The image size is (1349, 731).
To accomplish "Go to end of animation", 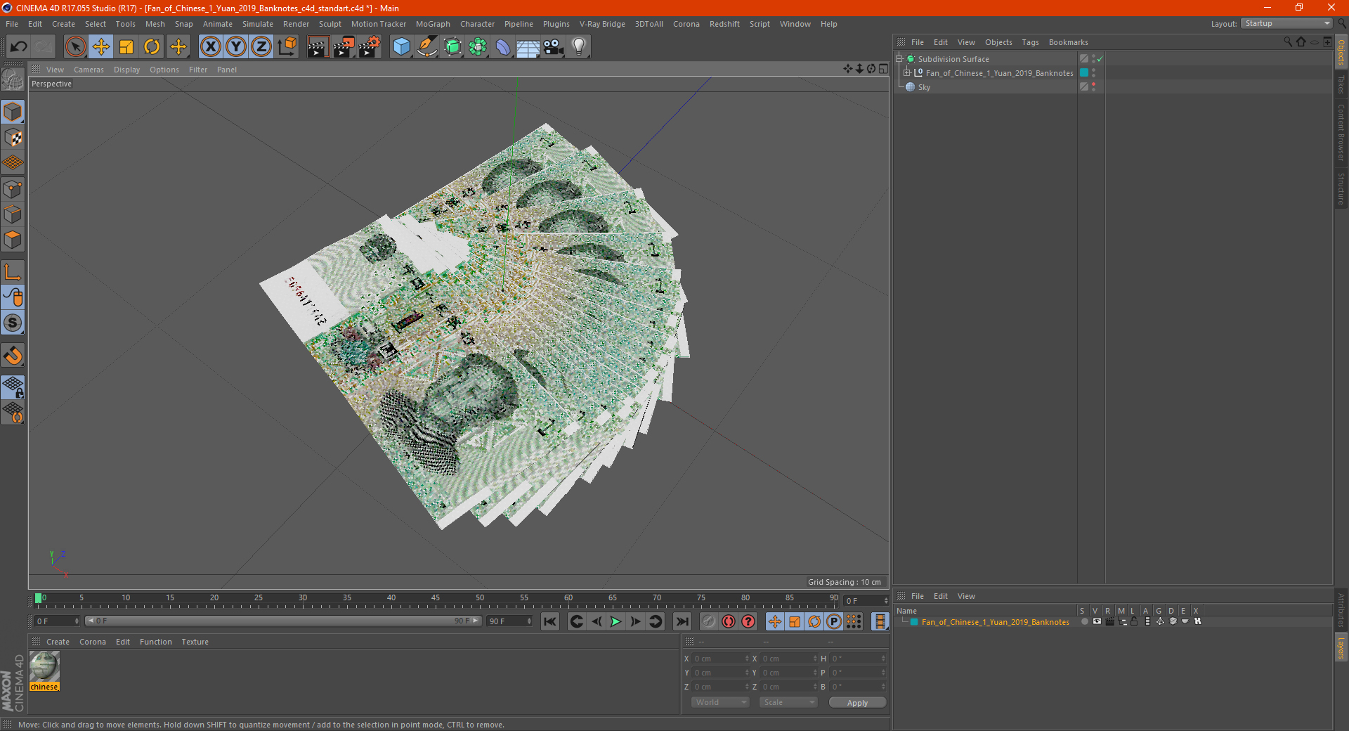I will point(682,621).
